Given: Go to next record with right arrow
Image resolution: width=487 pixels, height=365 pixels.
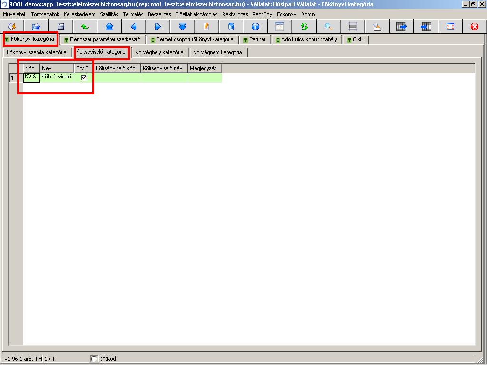Looking at the screenshot, I should pyautogui.click(x=158, y=27).
